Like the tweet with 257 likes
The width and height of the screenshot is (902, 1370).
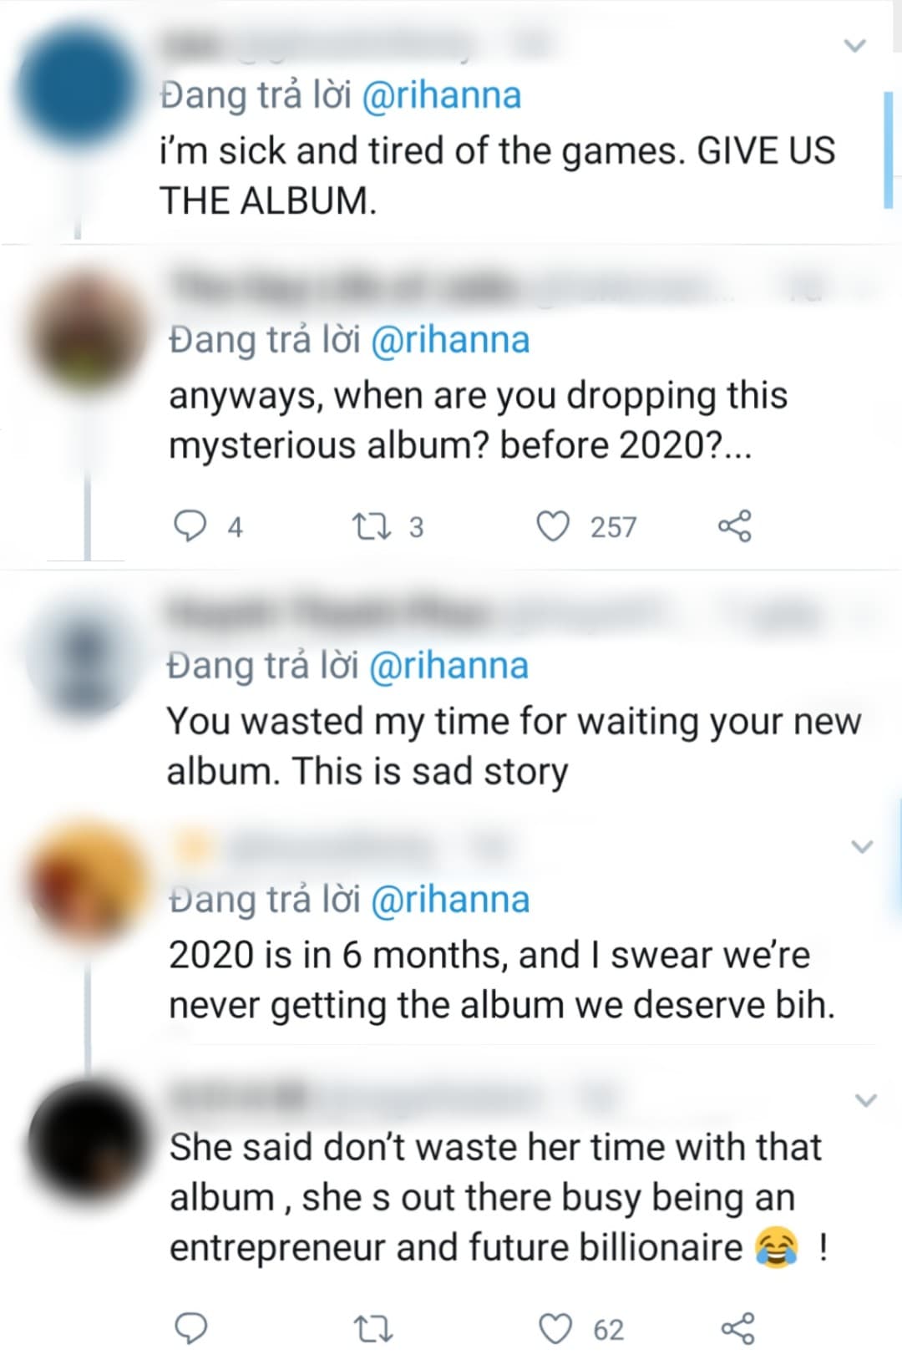click(552, 526)
